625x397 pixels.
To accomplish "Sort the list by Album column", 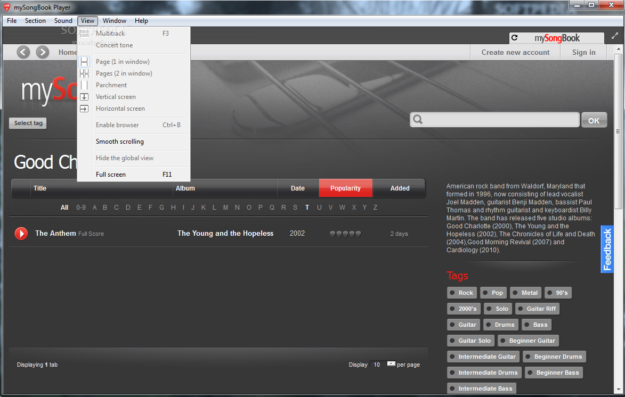I will point(225,188).
